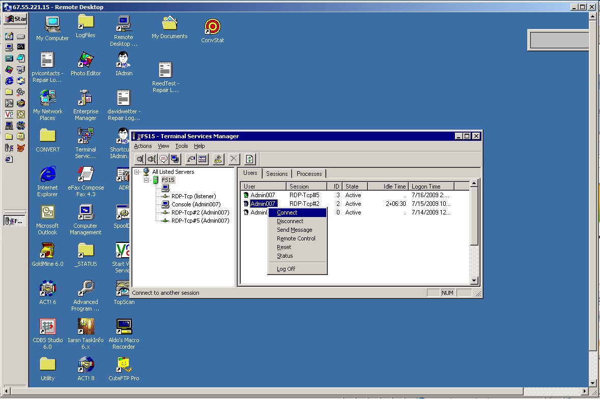Click the Reset toolbar icon
Screen dimensions: 600x399
tap(191, 159)
